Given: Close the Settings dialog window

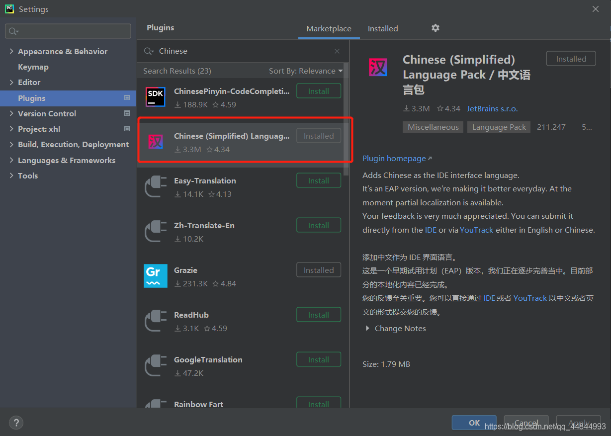Looking at the screenshot, I should (x=596, y=9).
